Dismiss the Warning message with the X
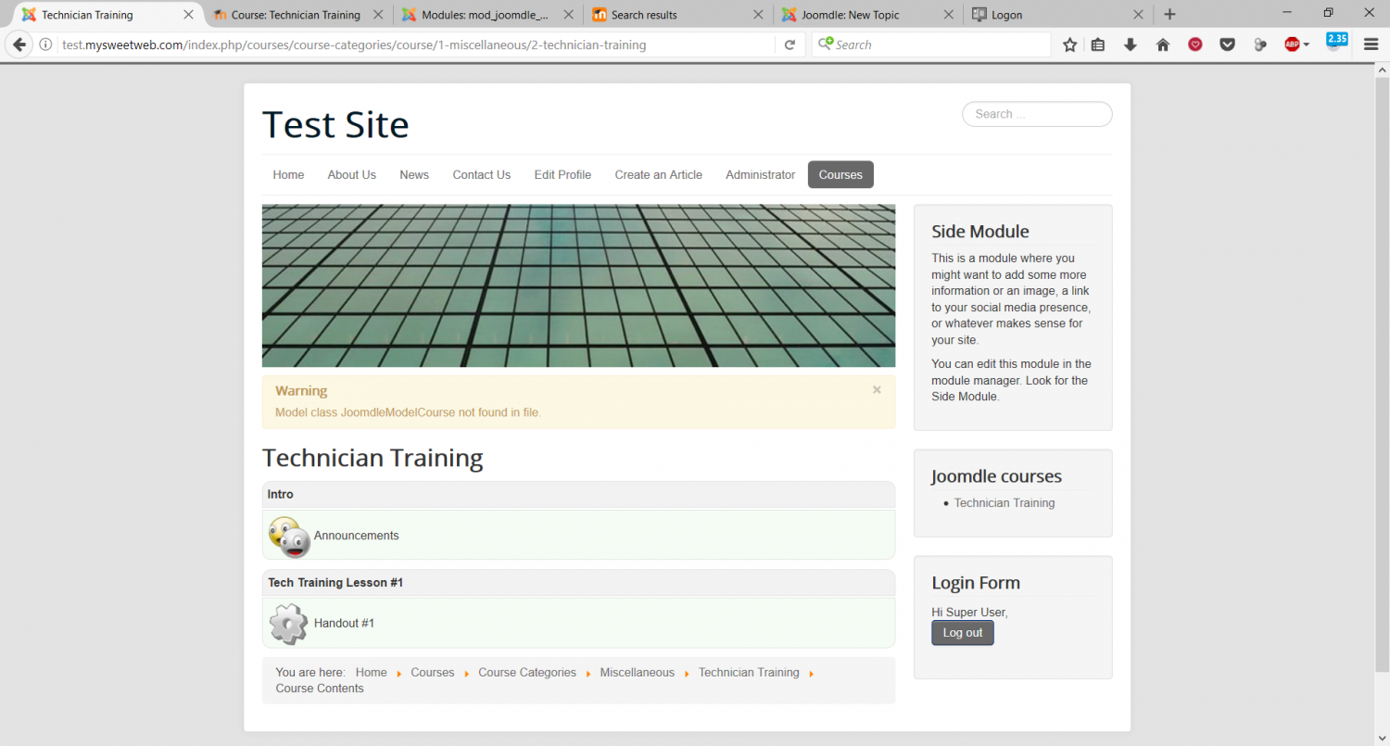The image size is (1390, 746). 877,390
